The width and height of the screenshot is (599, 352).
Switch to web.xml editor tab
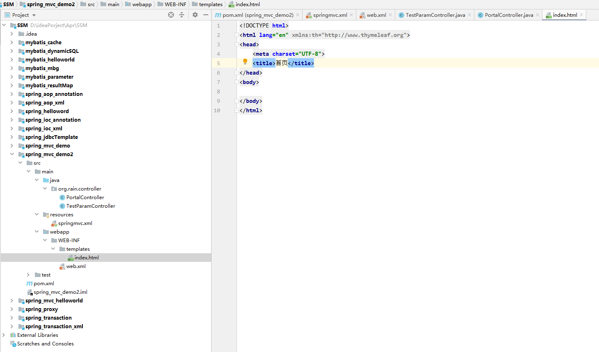click(x=376, y=15)
